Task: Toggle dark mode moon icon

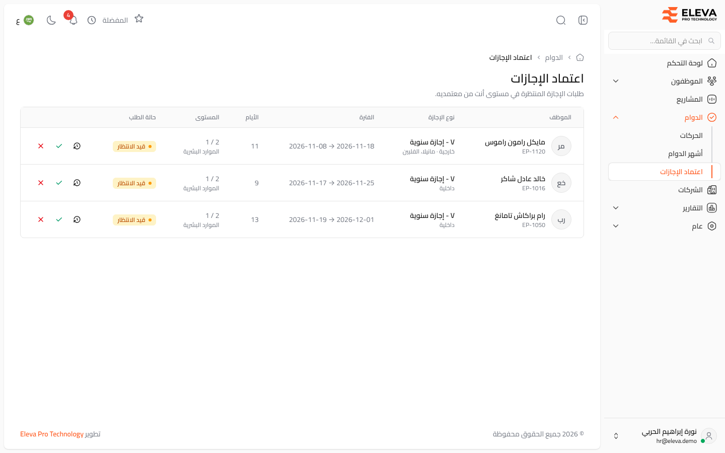Action: coord(51,20)
